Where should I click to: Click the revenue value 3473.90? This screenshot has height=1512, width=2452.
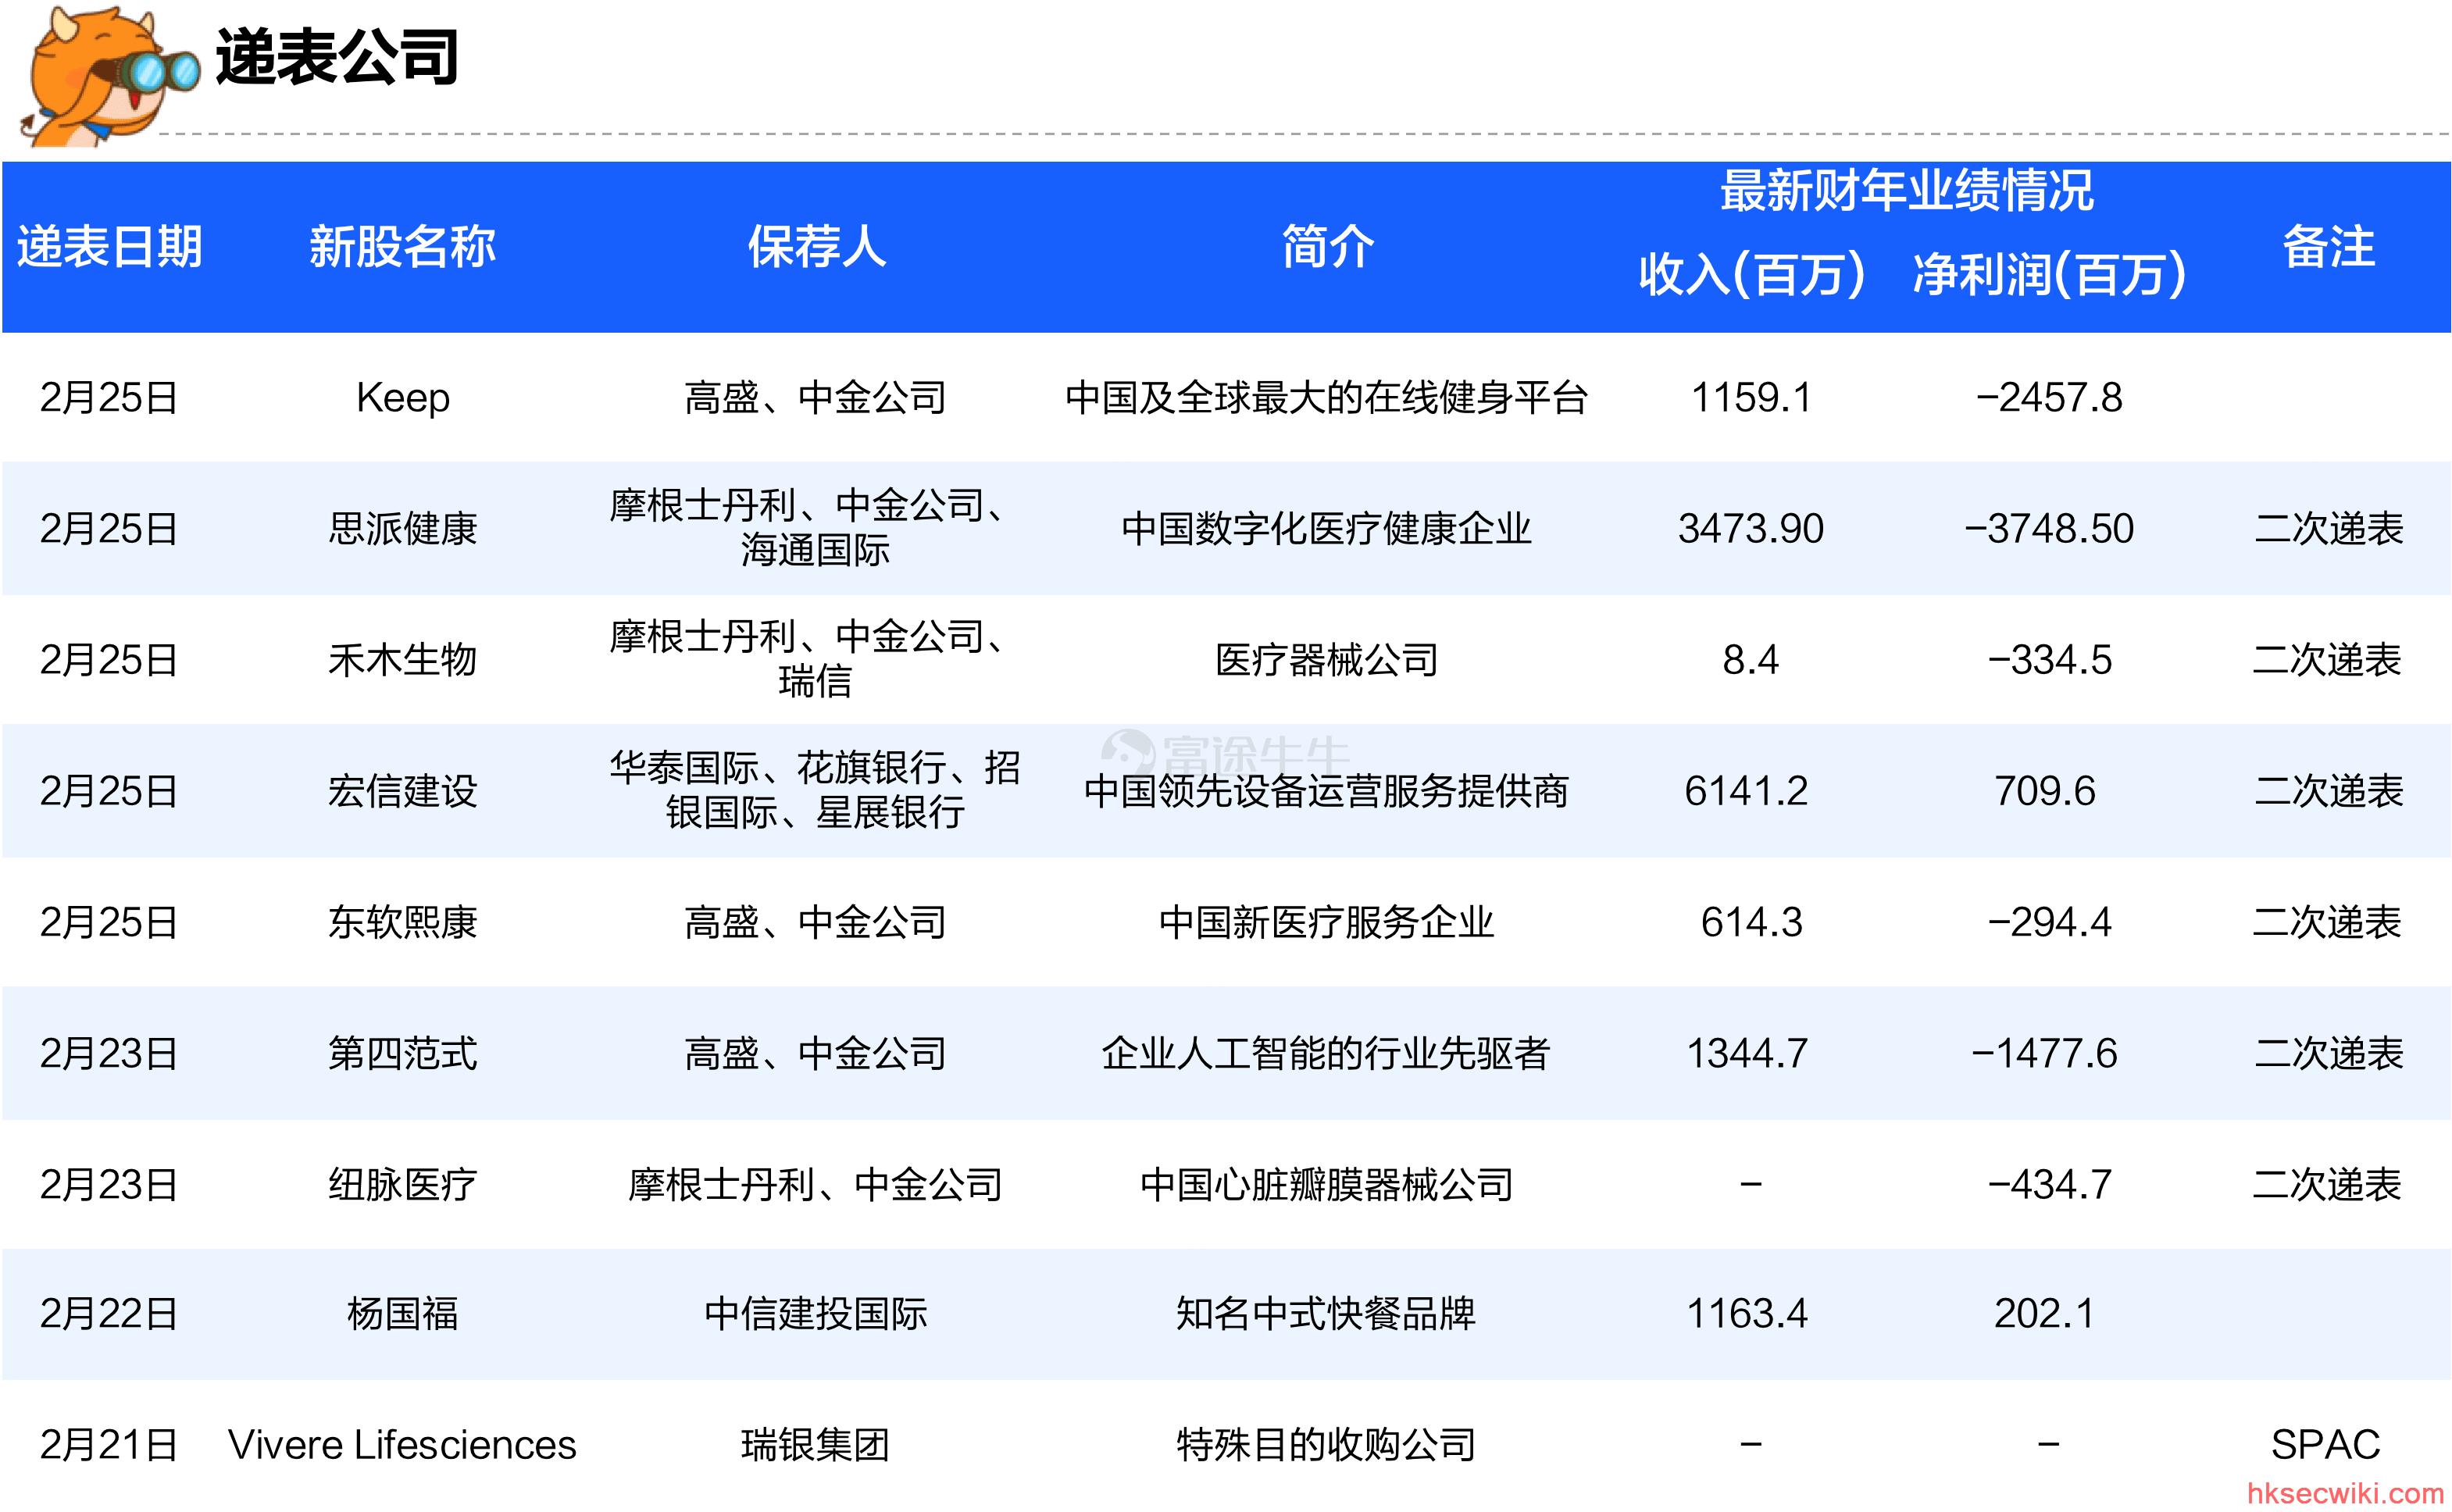(x=1751, y=529)
